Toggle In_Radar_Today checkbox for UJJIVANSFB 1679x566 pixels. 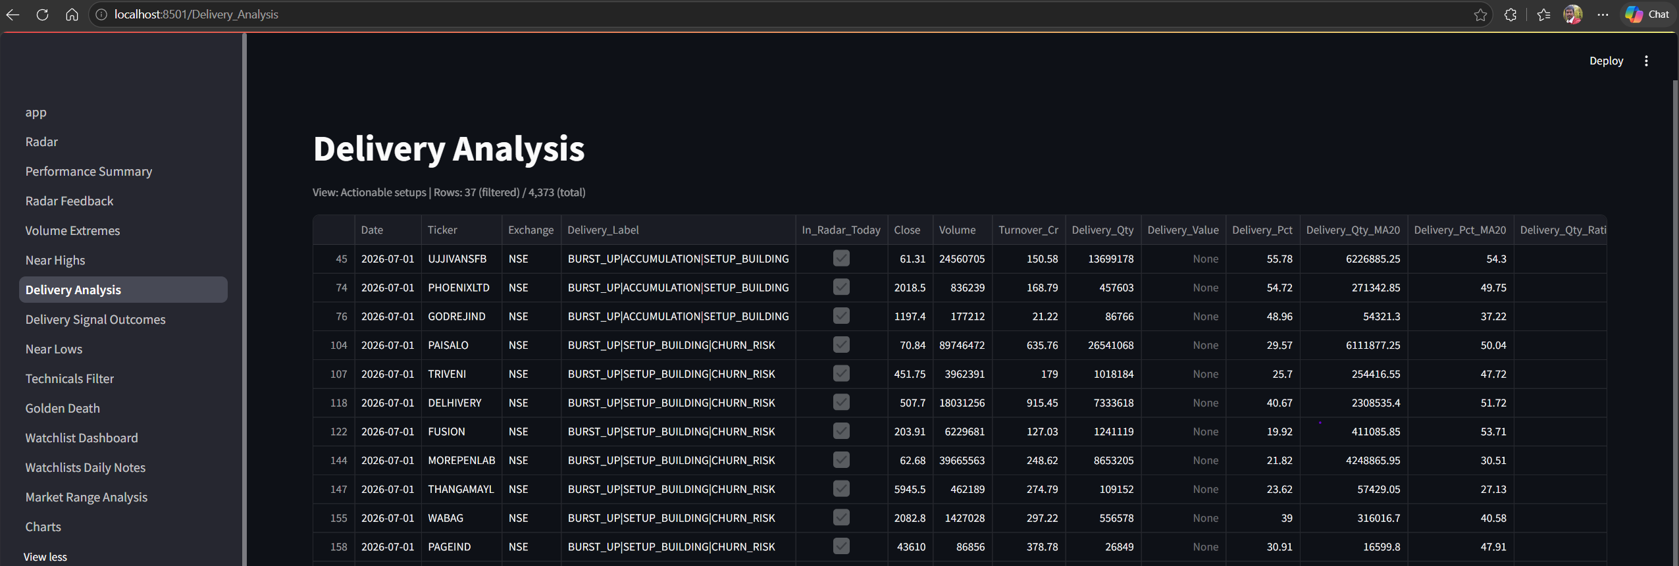click(x=841, y=259)
